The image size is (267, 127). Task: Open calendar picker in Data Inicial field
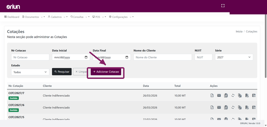click(86, 57)
